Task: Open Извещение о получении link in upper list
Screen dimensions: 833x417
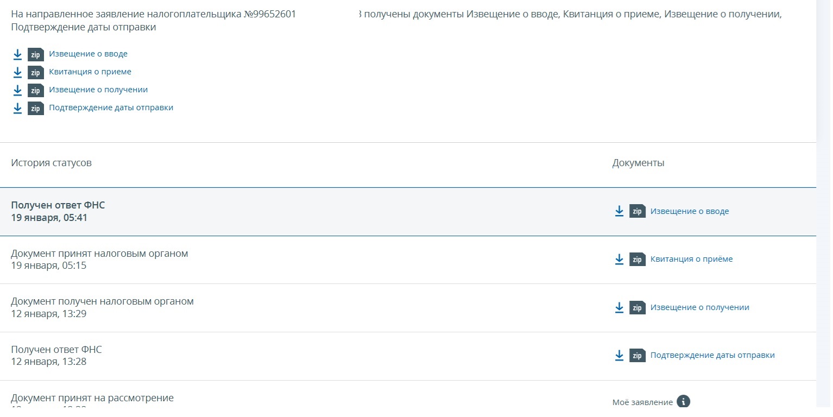Action: [98, 90]
